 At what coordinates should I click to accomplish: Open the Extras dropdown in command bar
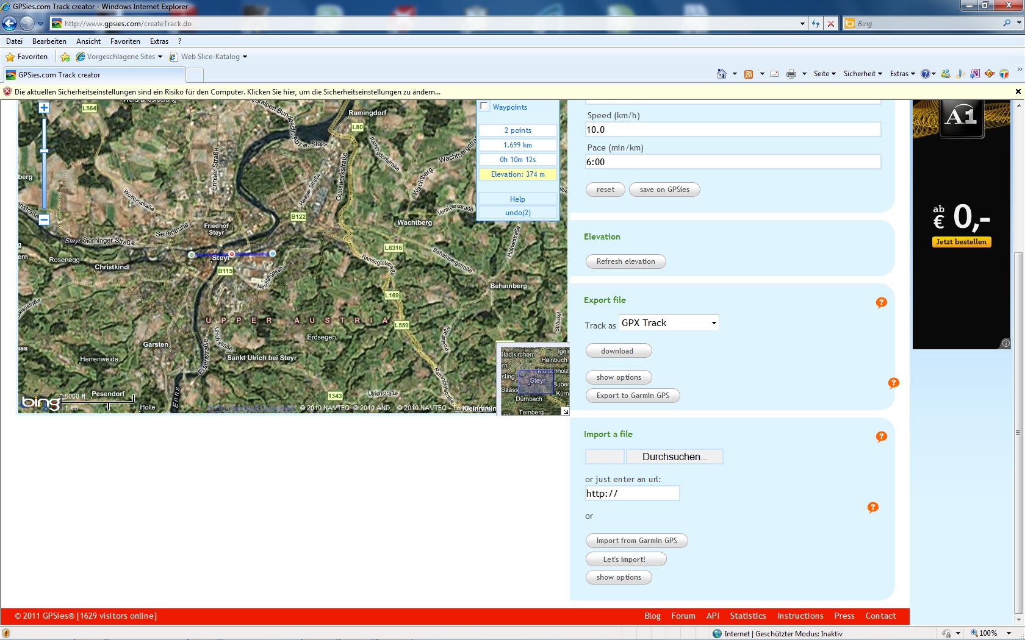point(902,74)
